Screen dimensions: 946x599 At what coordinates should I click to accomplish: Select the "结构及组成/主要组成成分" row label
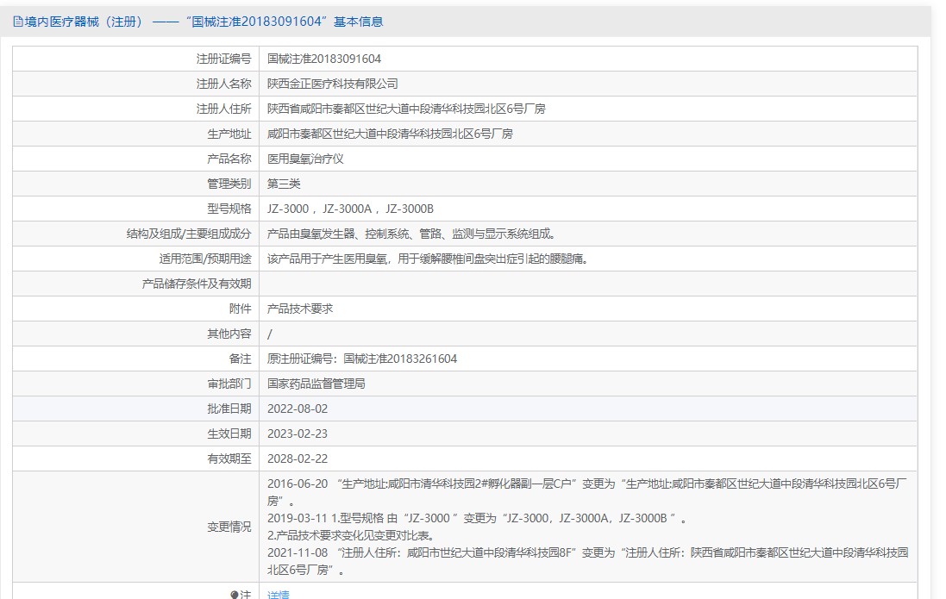pos(188,234)
